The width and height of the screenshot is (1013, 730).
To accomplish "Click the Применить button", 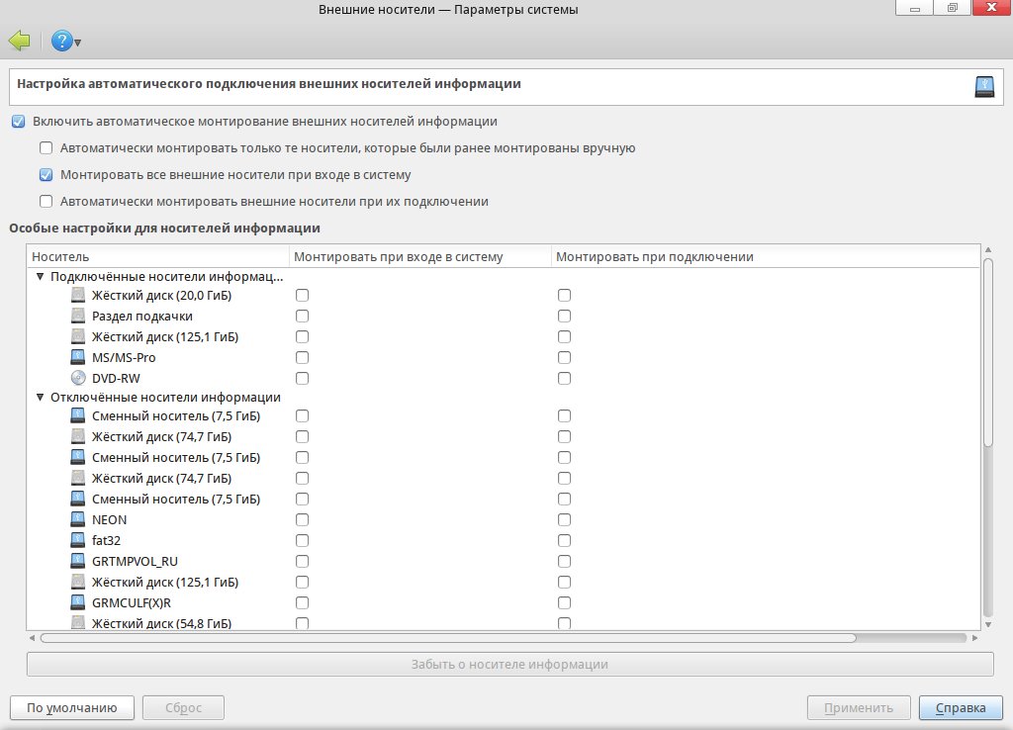I will pos(859,707).
